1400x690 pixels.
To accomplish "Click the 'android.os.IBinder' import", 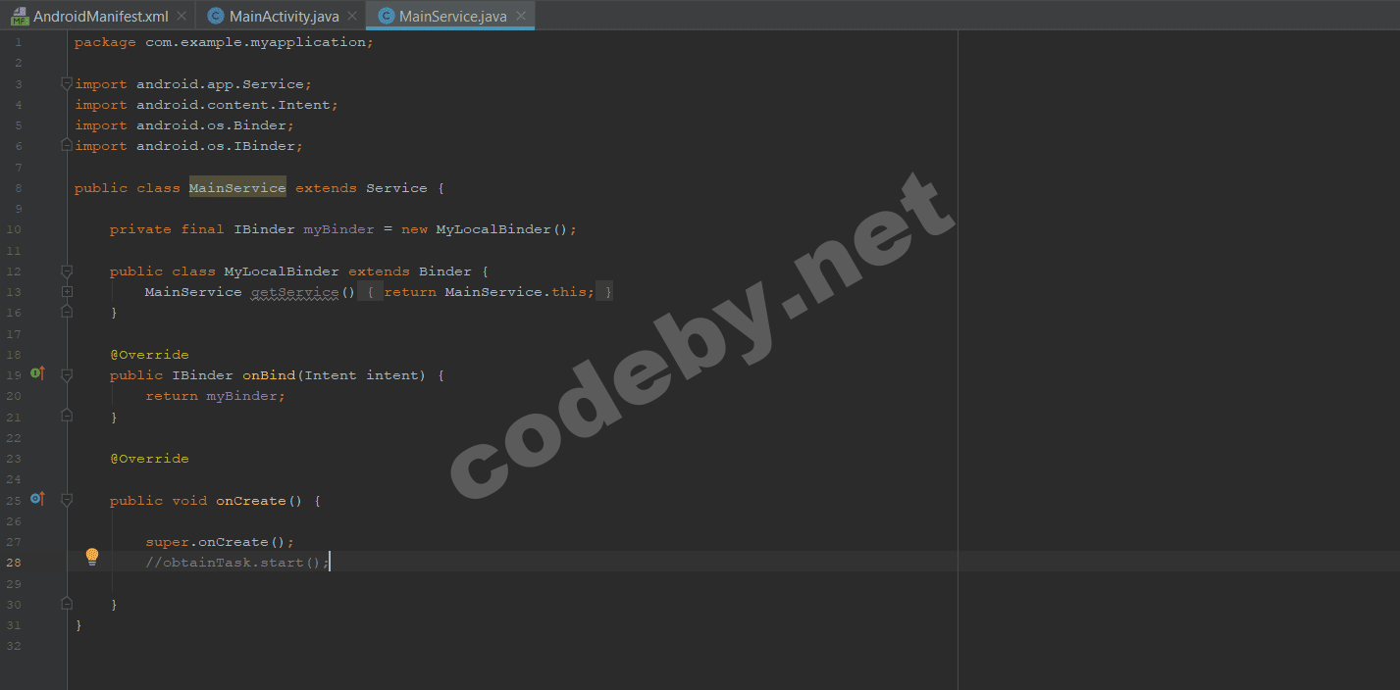I will 215,146.
